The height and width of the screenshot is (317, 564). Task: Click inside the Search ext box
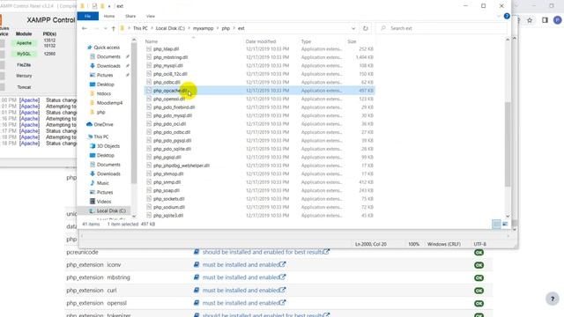(442, 28)
